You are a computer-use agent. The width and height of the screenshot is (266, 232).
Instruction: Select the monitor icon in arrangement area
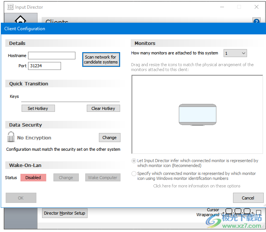[x=198, y=115]
